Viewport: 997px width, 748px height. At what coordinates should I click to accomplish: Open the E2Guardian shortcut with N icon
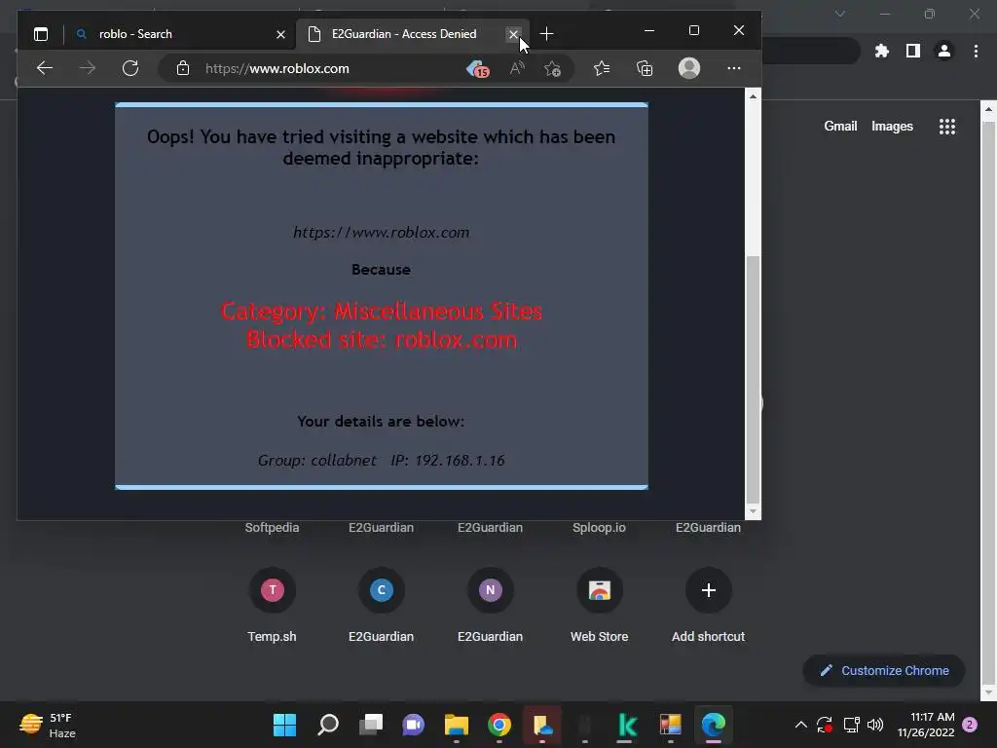pos(491,605)
